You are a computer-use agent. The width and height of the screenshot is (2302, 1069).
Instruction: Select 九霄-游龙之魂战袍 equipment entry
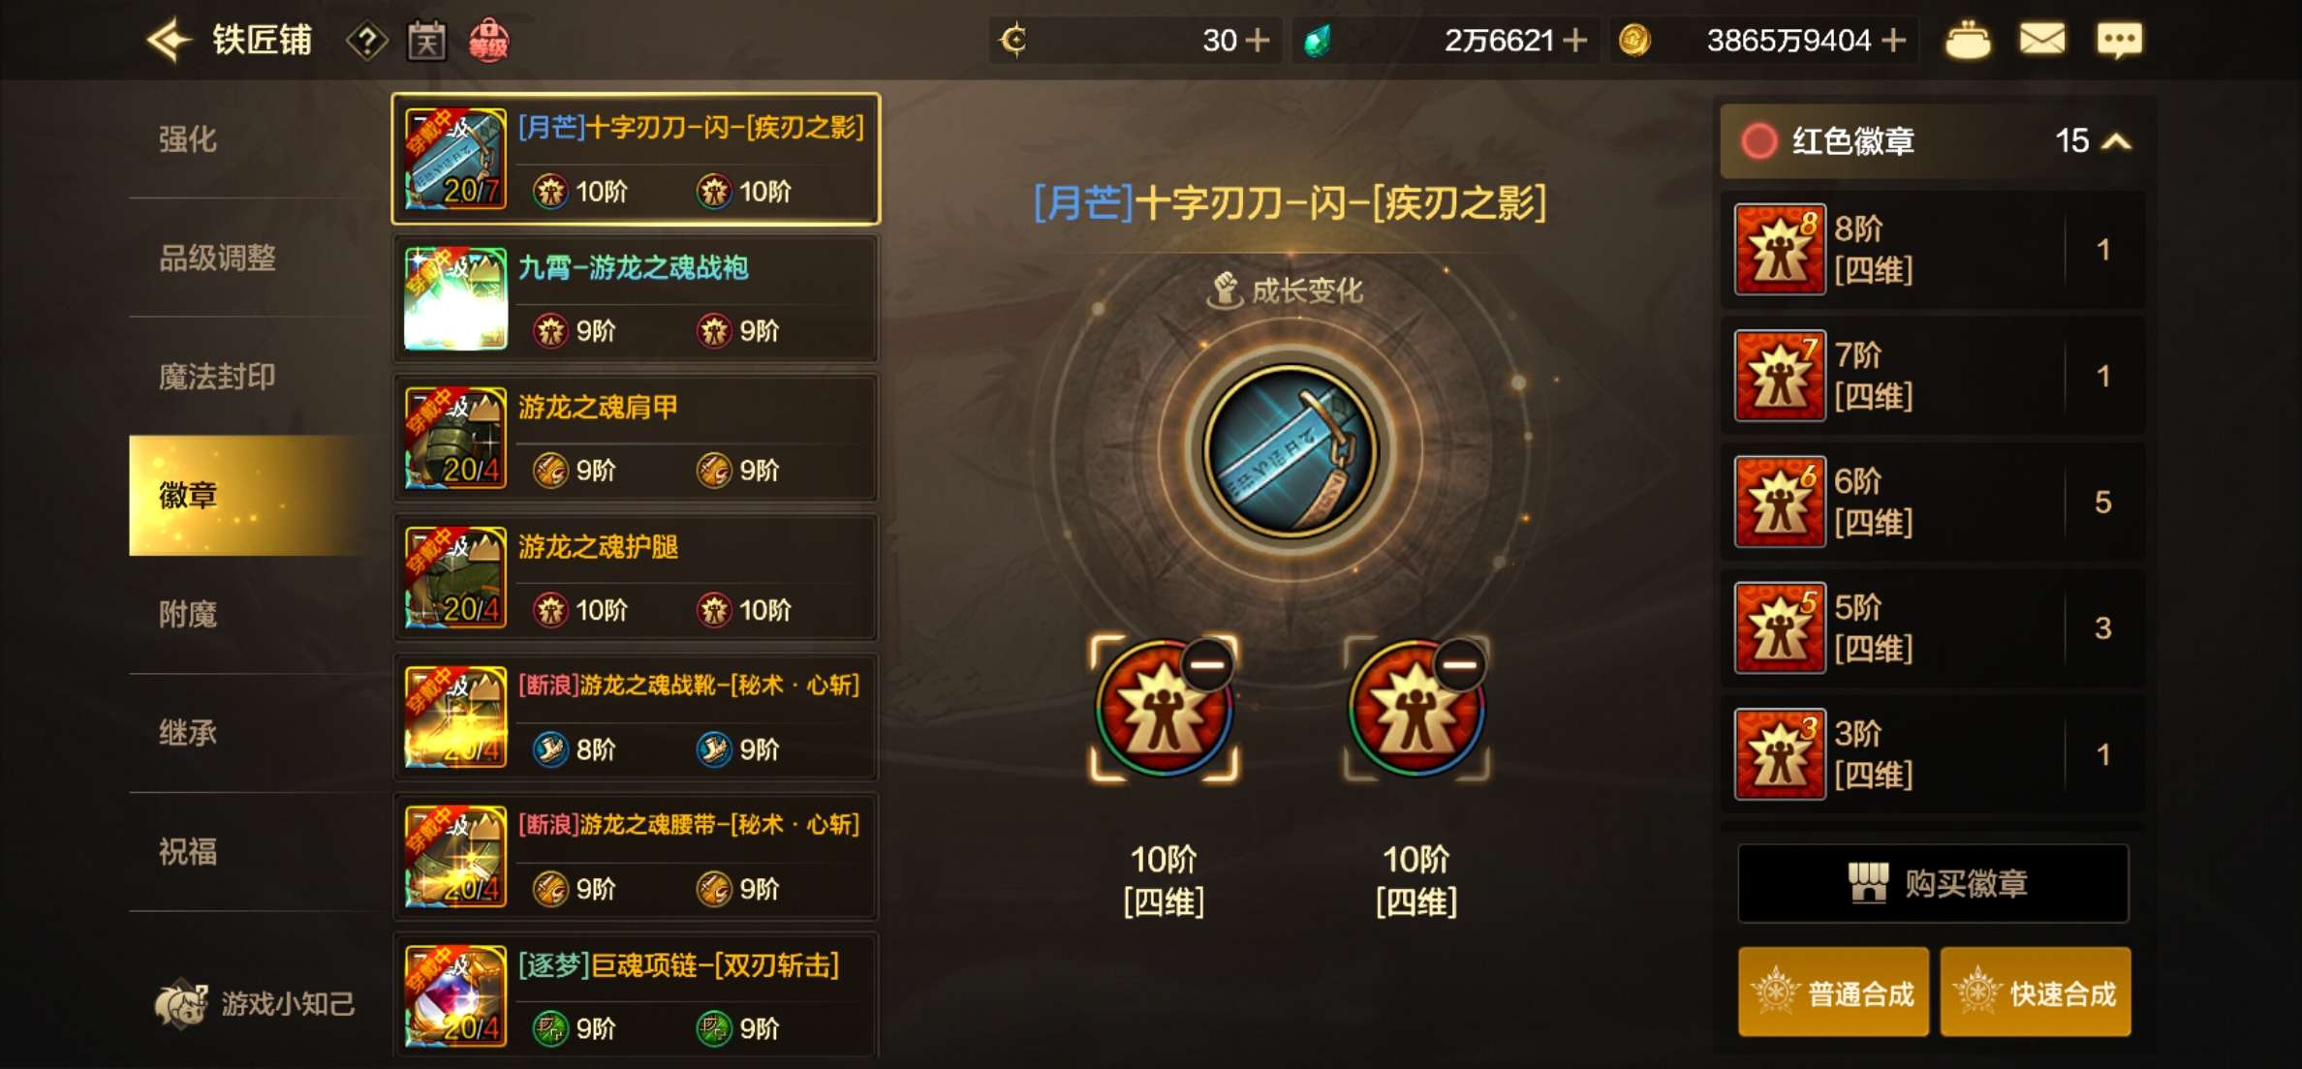pyautogui.click(x=636, y=299)
